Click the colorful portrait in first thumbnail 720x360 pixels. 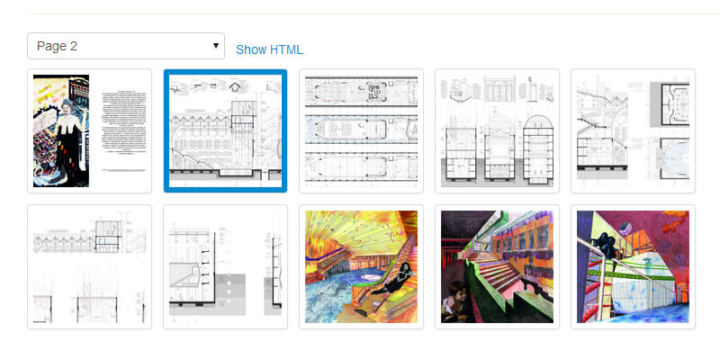tap(61, 130)
